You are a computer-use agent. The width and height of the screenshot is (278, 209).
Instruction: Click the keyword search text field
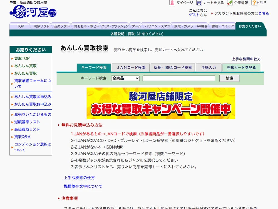179,78
